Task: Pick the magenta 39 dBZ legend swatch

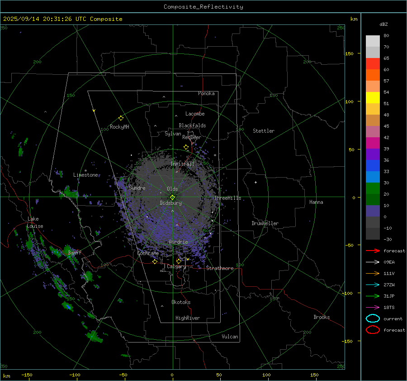Action: pyautogui.click(x=373, y=143)
